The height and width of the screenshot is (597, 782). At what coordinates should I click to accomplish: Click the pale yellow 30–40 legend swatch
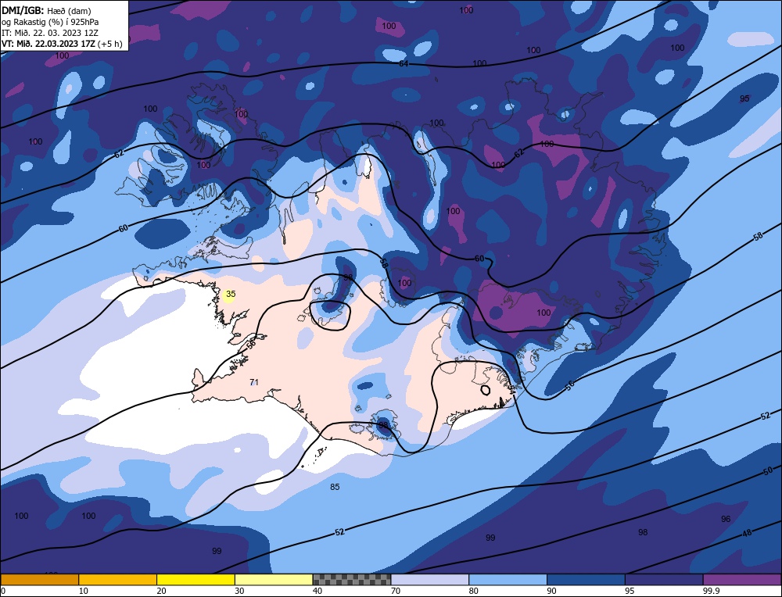pos(274,579)
